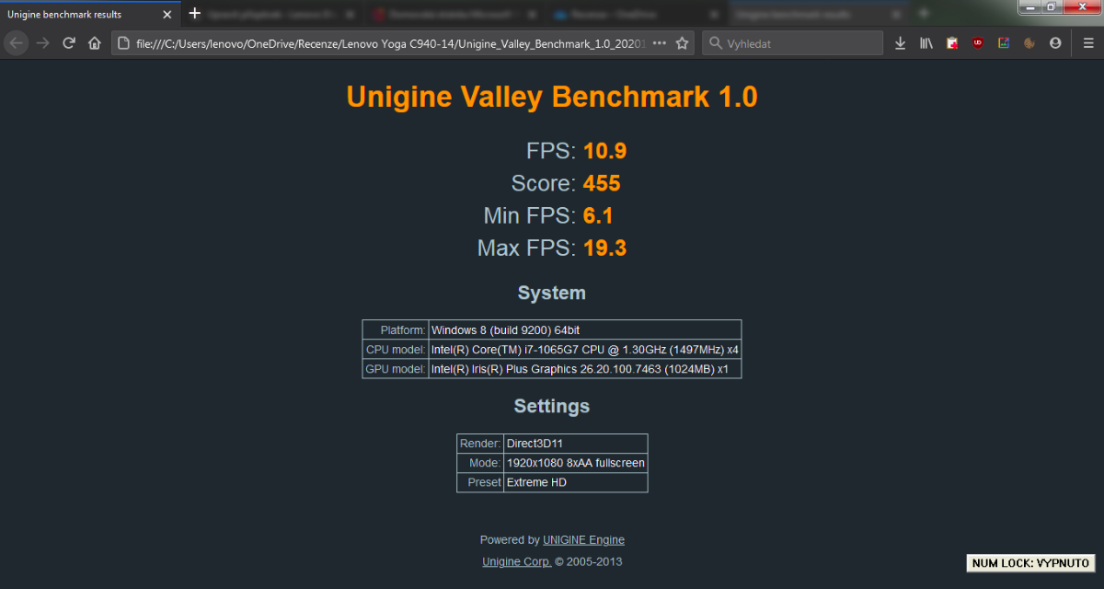
Task: Click the forward navigation arrow
Action: (x=42, y=43)
